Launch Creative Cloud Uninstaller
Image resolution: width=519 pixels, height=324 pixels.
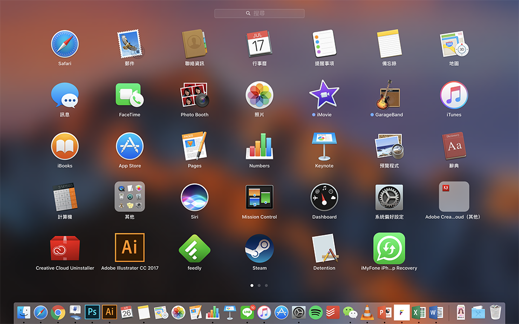(65, 248)
